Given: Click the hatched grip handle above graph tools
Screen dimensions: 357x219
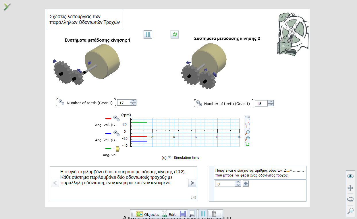Looking at the screenshot, I should point(247,117).
